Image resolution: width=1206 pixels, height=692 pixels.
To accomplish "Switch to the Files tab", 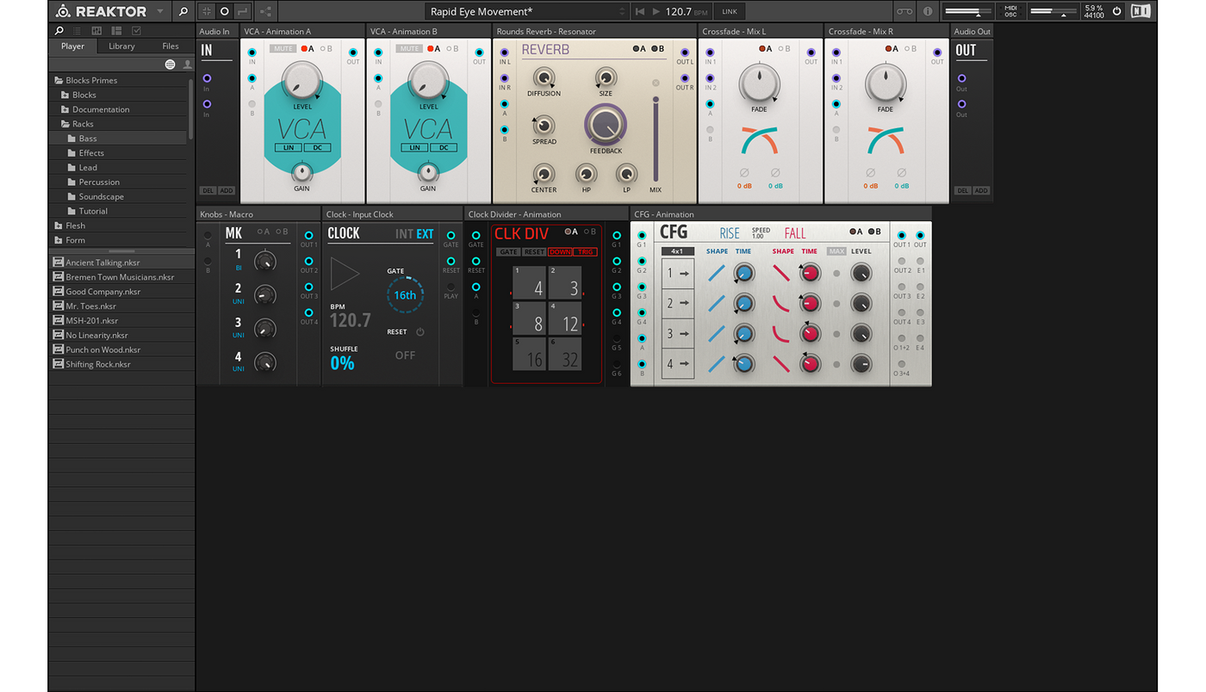I will [x=171, y=46].
